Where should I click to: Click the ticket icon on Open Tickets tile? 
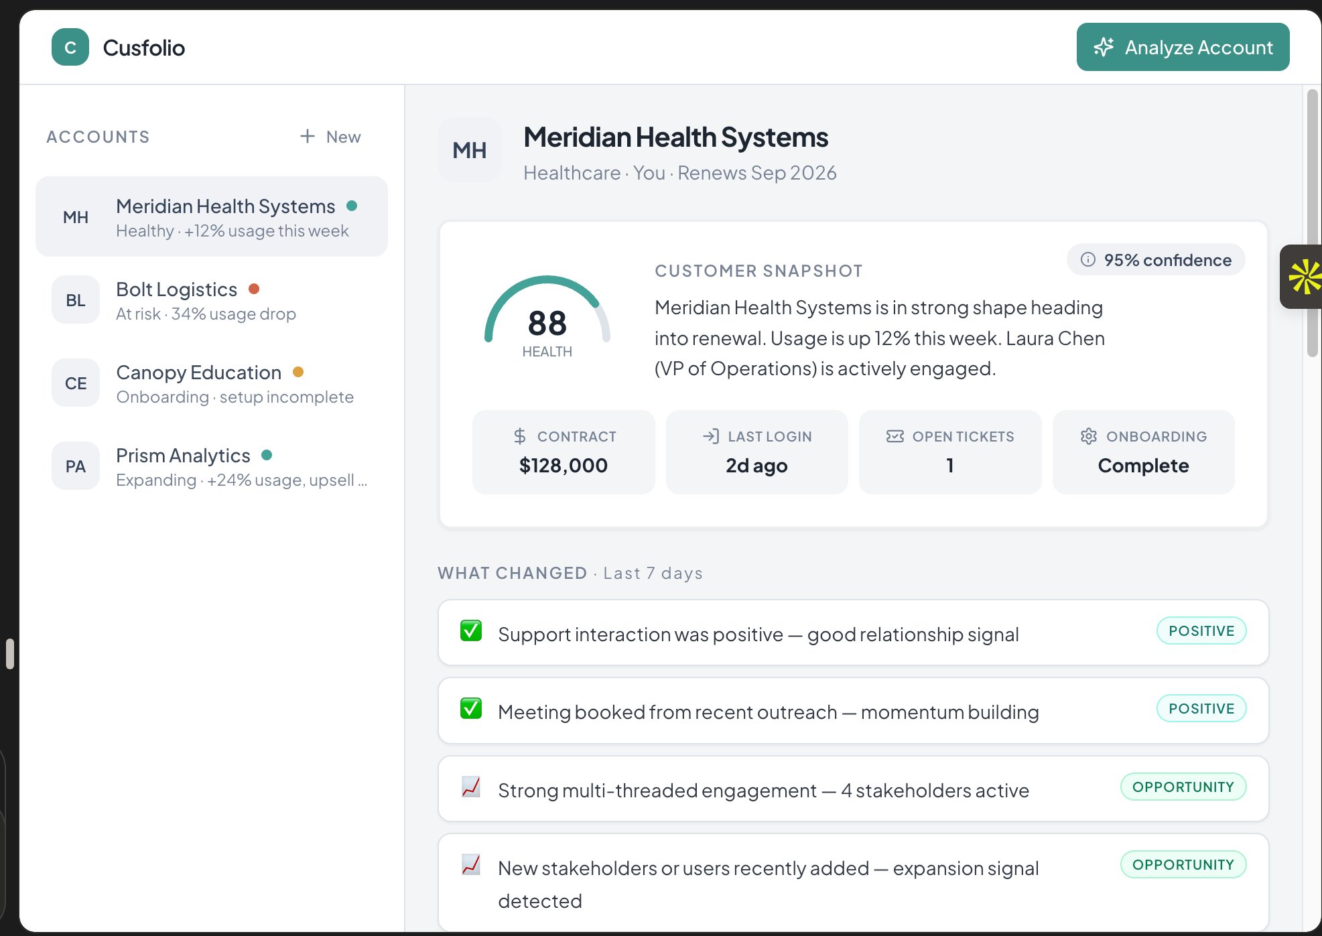pyautogui.click(x=895, y=436)
